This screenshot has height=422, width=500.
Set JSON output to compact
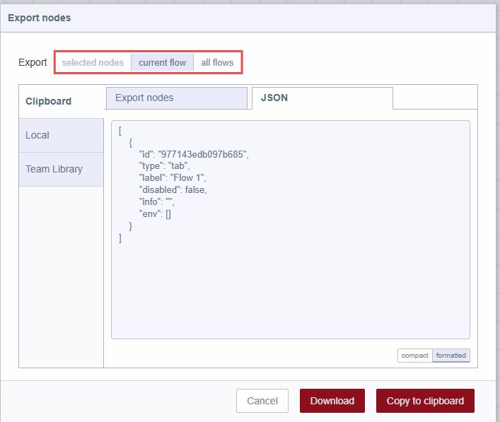click(415, 356)
